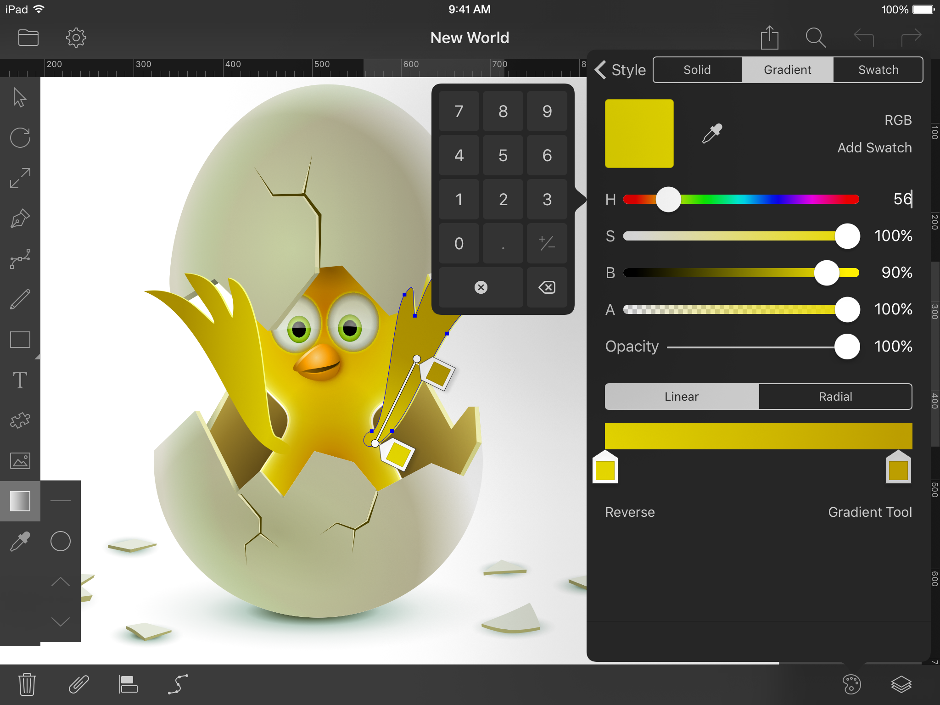The width and height of the screenshot is (940, 705).
Task: Tap the trash delete icon
Action: click(27, 684)
